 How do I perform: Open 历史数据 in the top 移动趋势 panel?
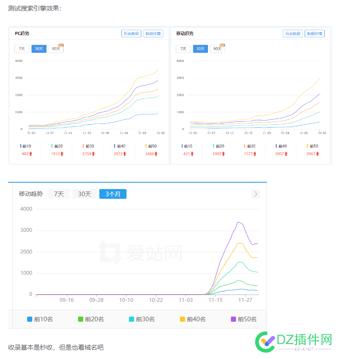(292, 33)
